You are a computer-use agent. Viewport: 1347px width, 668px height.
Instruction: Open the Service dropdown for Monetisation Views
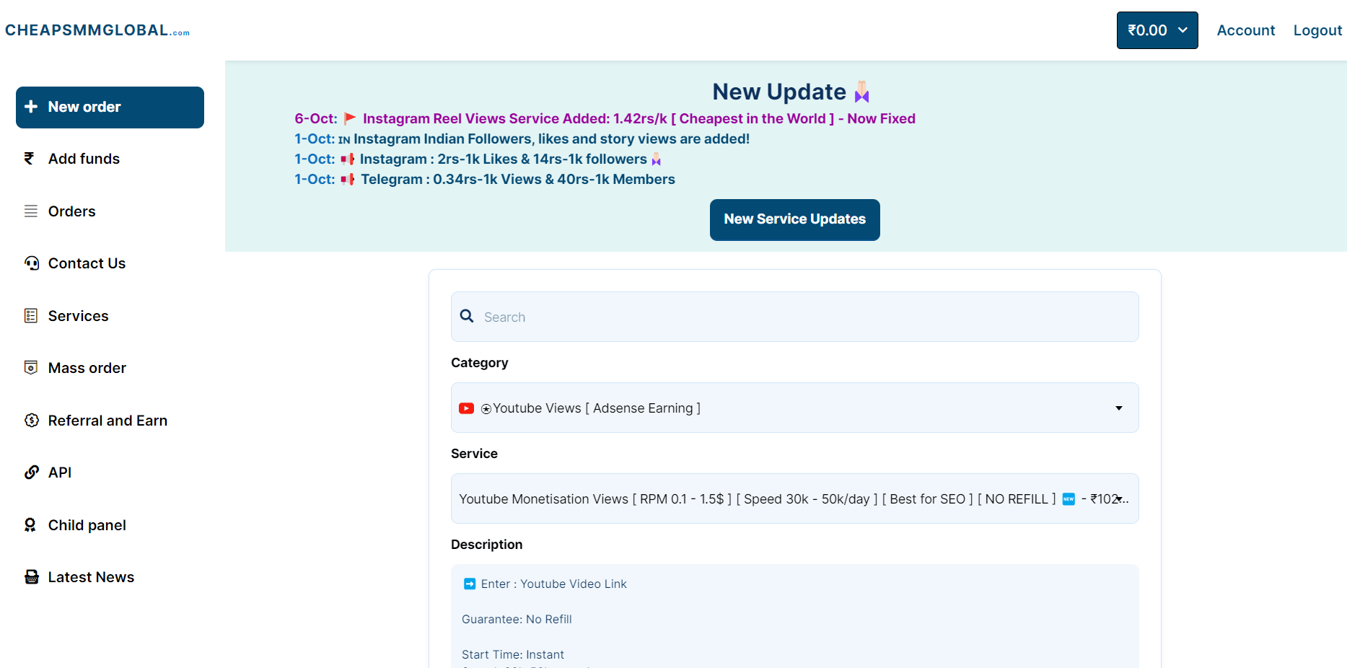[x=794, y=499]
